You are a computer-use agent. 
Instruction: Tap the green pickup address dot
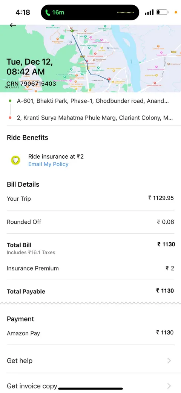pyautogui.click(x=10, y=101)
